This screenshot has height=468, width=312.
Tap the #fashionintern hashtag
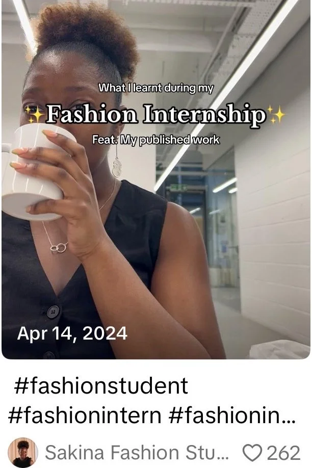point(85,415)
